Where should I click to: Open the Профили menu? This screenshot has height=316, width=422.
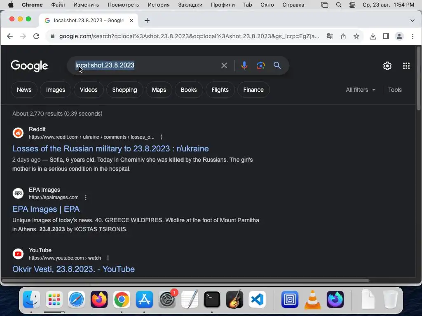tap(223, 5)
